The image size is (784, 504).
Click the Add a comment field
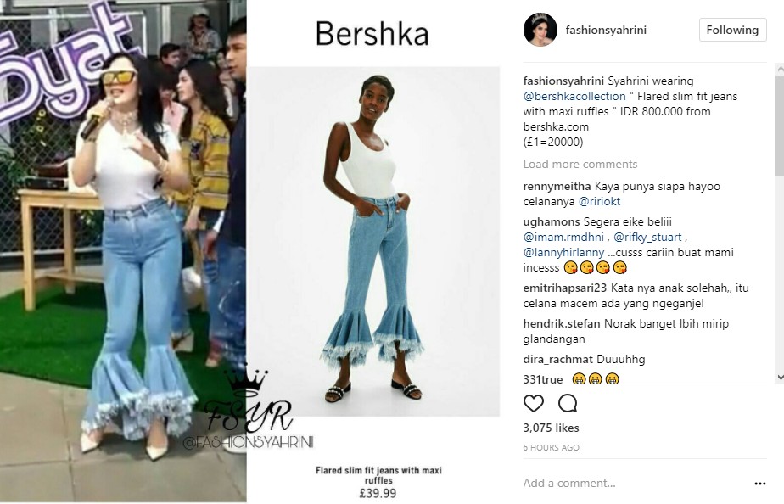[635, 483]
